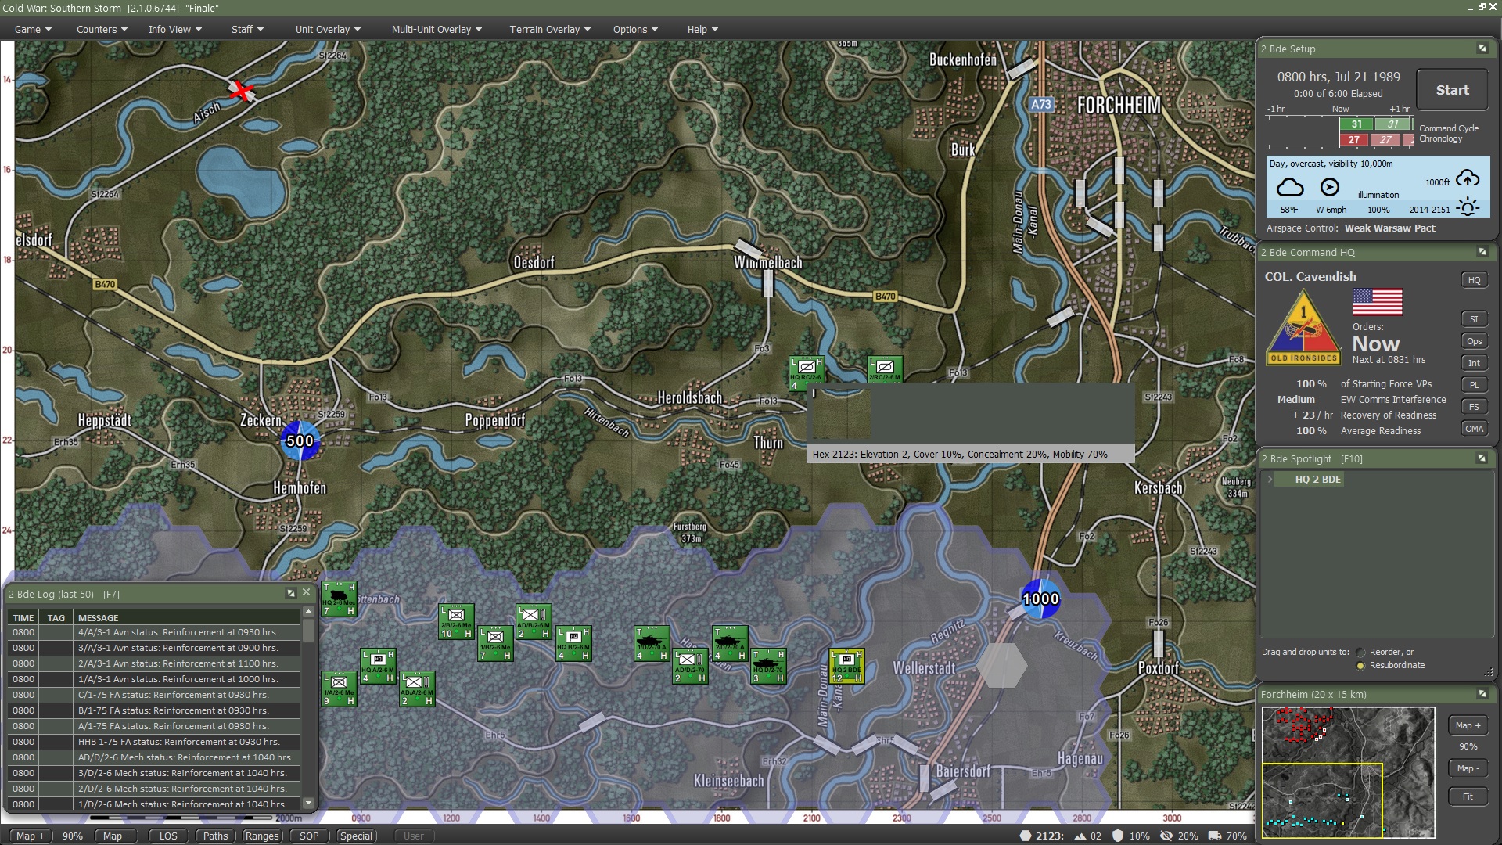
Task: Select the Reorder drag-and-drop option
Action: coord(1361,653)
